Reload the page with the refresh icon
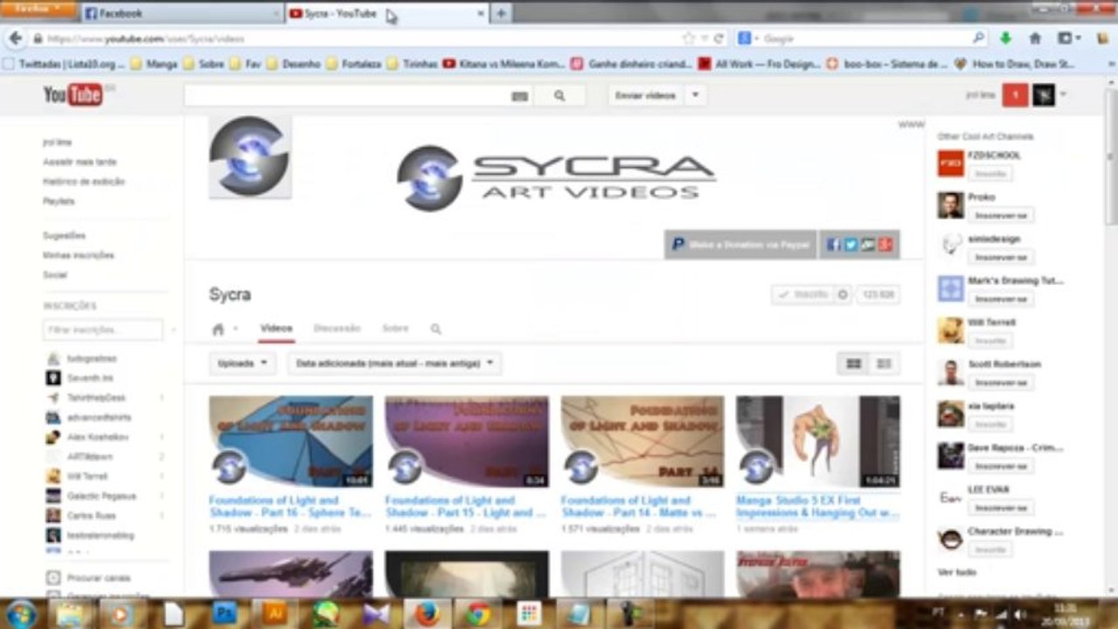Screen dimensions: 1118x629 click(x=719, y=38)
